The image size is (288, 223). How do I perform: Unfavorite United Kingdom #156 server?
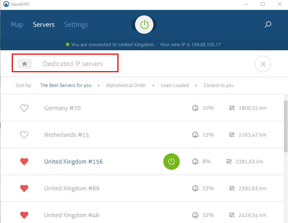[24, 162]
